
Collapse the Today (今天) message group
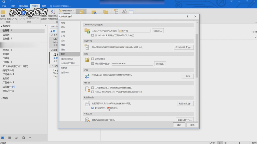point(52,35)
